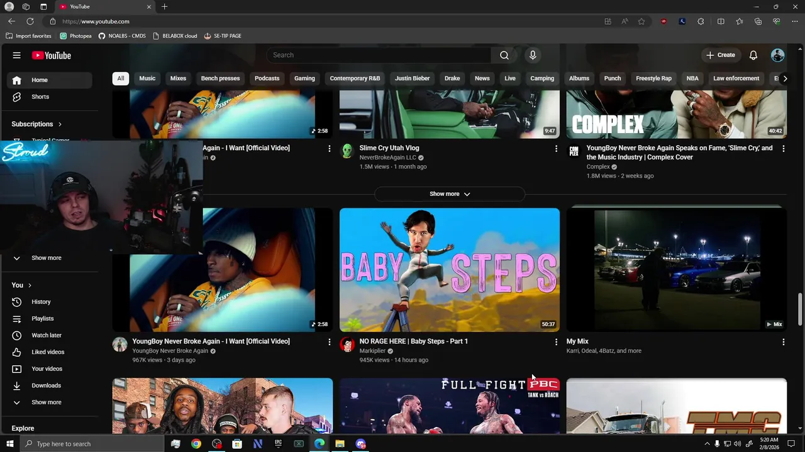Open the YouTube guide hamburger menu
The height and width of the screenshot is (452, 805).
tap(16, 55)
